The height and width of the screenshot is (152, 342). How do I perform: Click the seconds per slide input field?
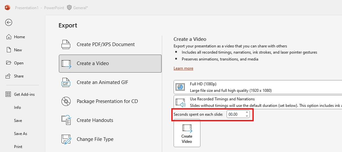[235, 114]
